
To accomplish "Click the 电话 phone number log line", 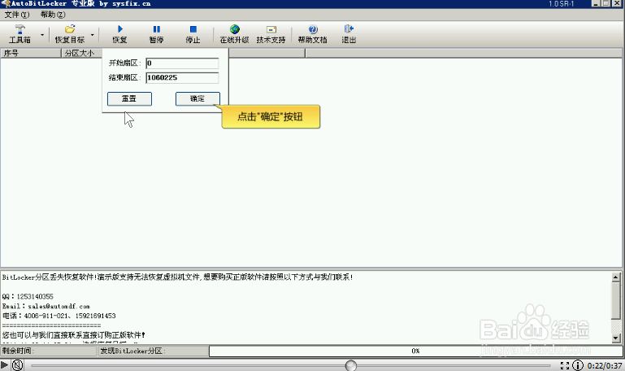I will click(x=59, y=316).
